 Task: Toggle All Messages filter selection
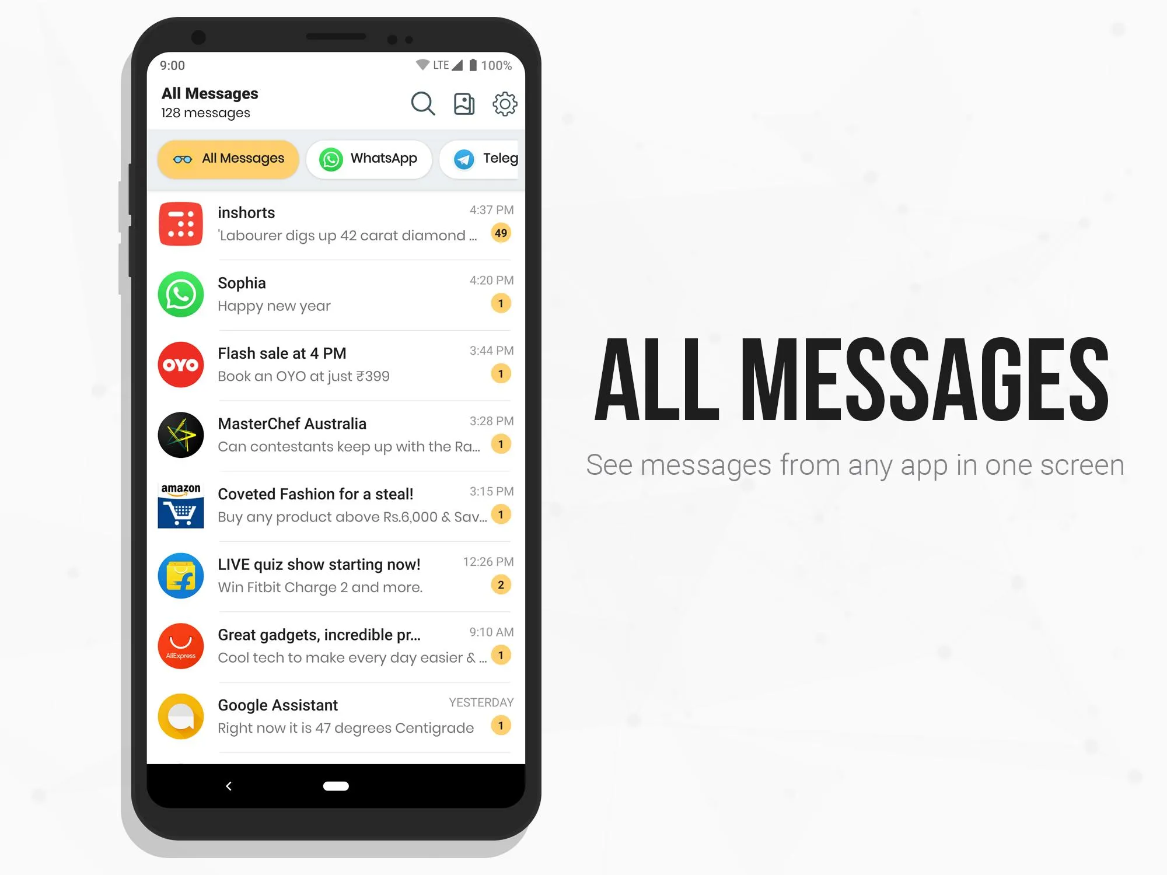(x=229, y=157)
